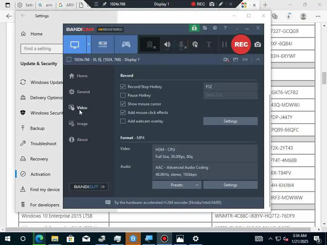Enable Pause Hotkey checkbox

tap(123, 95)
